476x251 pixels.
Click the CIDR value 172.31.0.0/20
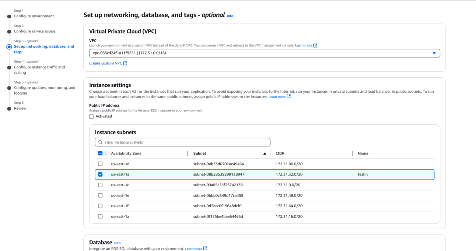coord(288,185)
